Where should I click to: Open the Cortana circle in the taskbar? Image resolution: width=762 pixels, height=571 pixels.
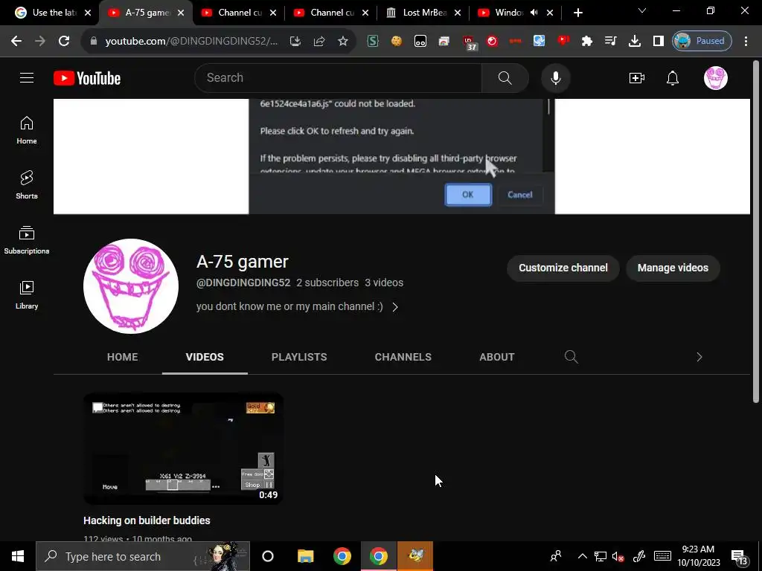[268, 556]
